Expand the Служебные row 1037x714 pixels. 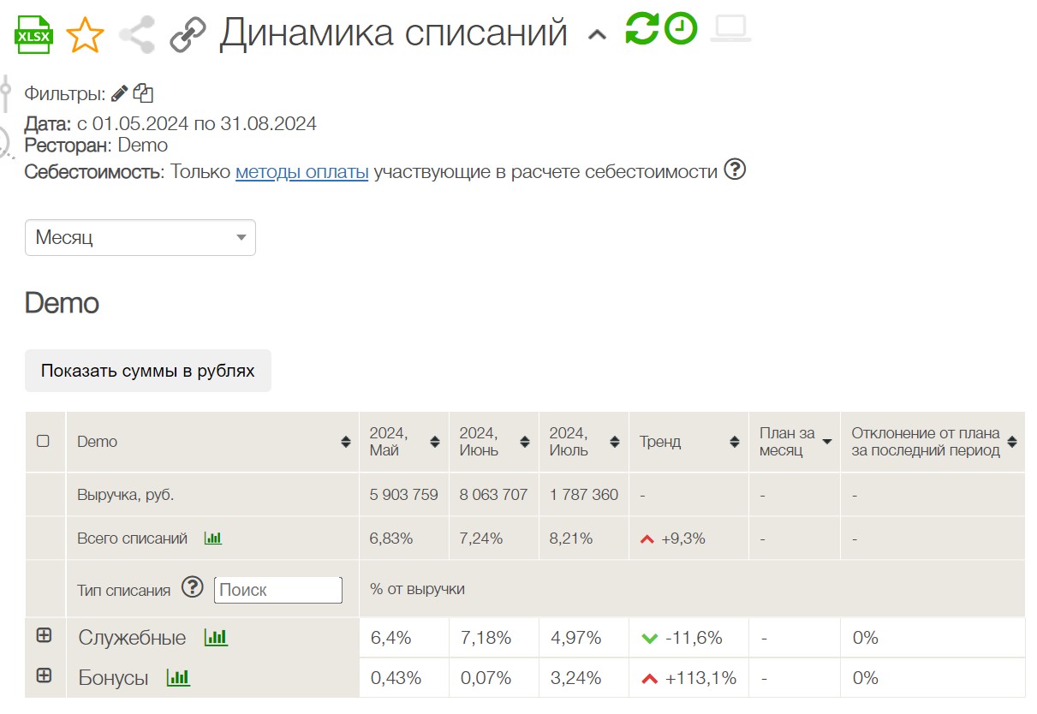(x=44, y=636)
